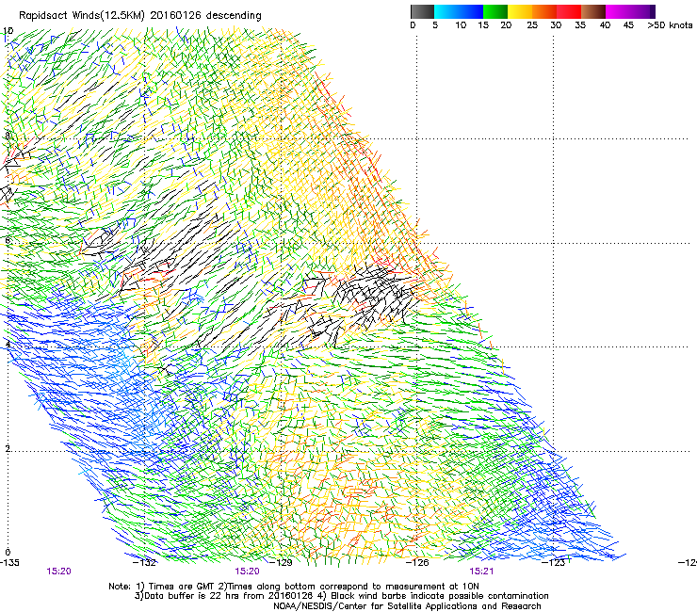The height and width of the screenshot is (612, 697).
Task: Click the orange 25-30 knots legend swatch
Action: [x=544, y=11]
